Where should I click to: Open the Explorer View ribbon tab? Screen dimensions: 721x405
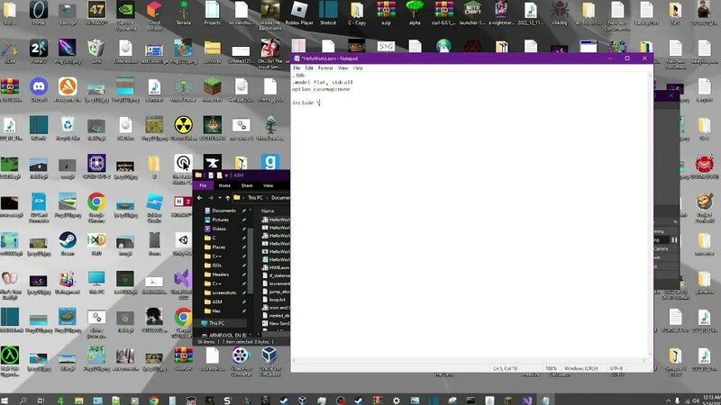[268, 185]
